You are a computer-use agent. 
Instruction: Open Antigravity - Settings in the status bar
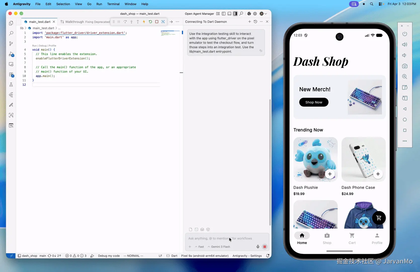click(x=247, y=256)
